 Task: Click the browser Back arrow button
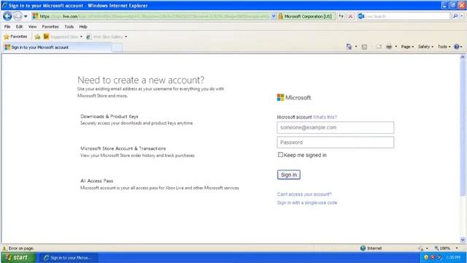(7, 16)
